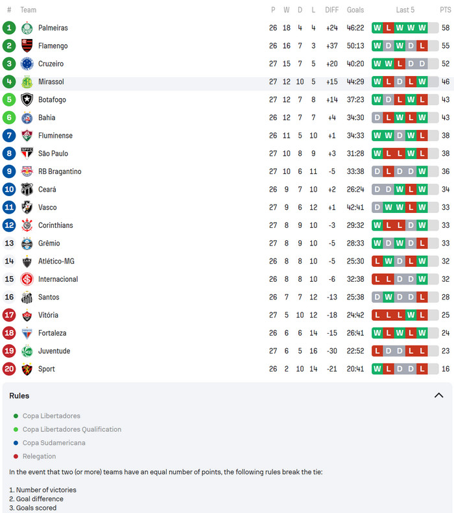Screen dimensions: 454x513
Task: Click the Corinthians club crest icon
Action: pos(27,225)
